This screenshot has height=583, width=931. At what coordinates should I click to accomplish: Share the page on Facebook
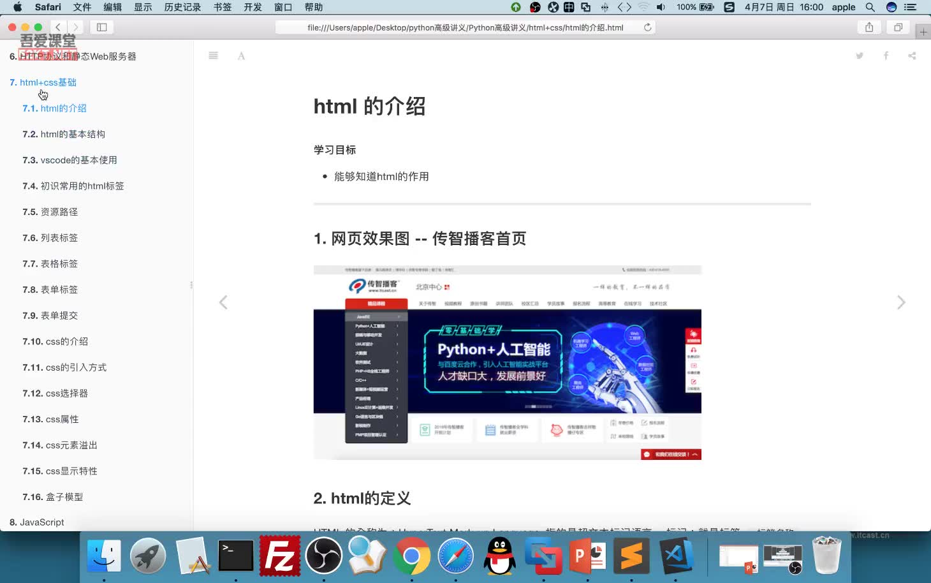[886, 55]
